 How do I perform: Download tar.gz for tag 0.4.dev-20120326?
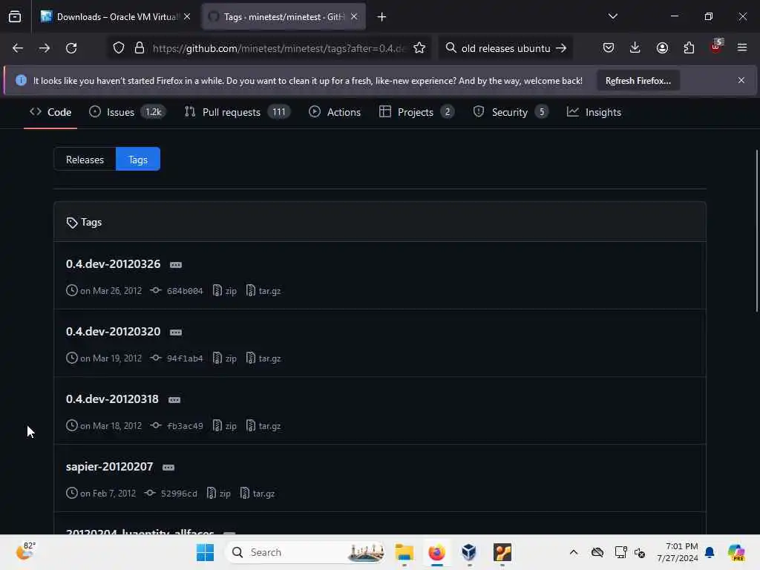coord(263,291)
